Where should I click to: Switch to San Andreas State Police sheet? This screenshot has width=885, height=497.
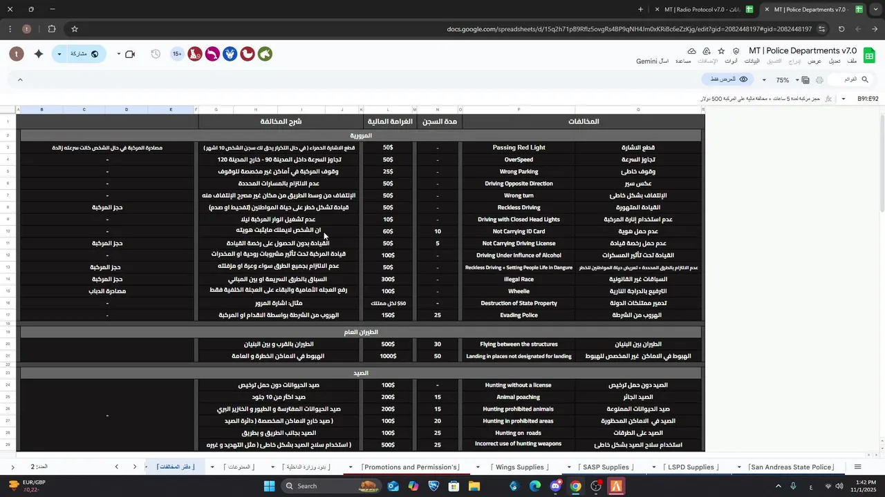click(792, 467)
